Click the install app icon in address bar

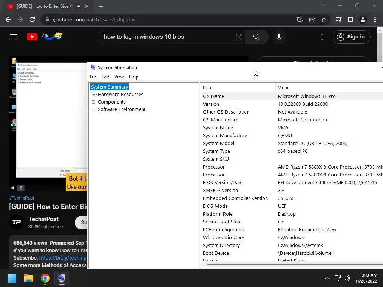(300, 19)
